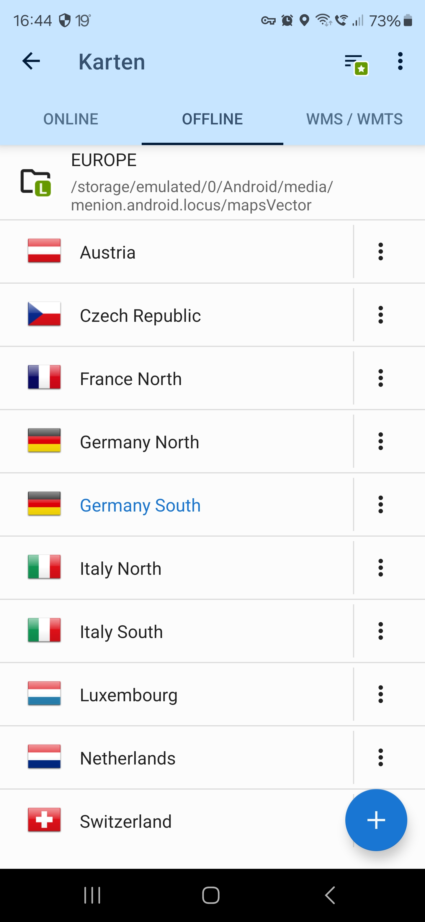Select the Luxembourg map
Viewport: 425px width, 922px height.
click(129, 695)
